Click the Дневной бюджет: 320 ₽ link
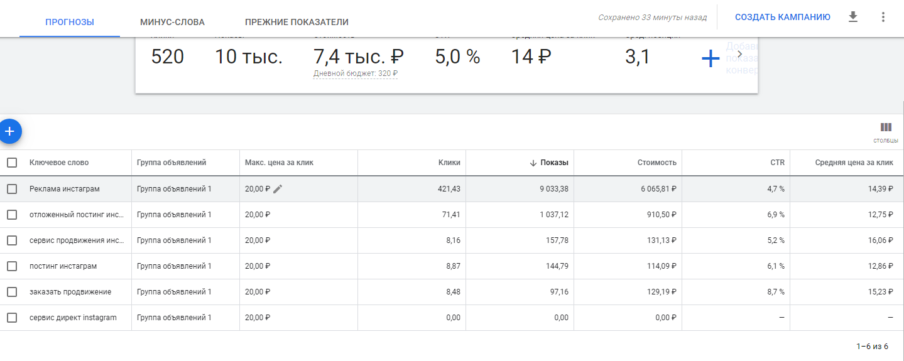Viewport: 904px width, 361px height. point(356,73)
